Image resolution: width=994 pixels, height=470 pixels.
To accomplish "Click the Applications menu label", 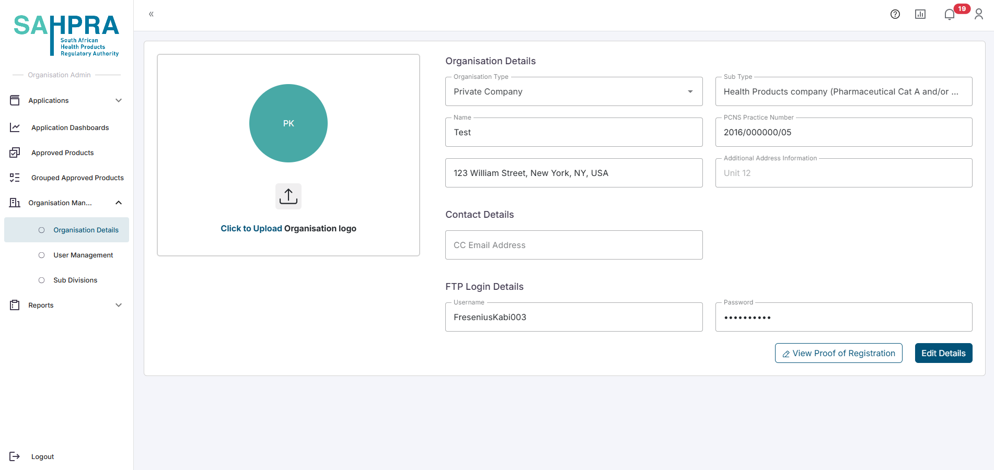I will [x=49, y=100].
